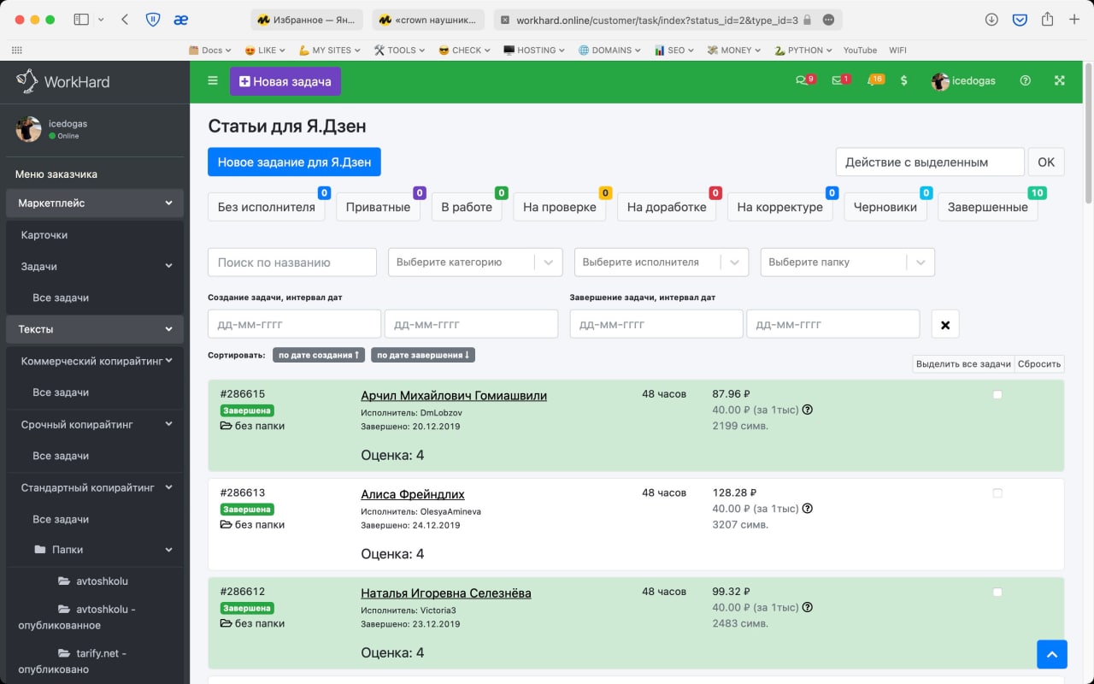Click the scroll-to-top arrow button
Screen dimensions: 1094x684
(x=1052, y=654)
